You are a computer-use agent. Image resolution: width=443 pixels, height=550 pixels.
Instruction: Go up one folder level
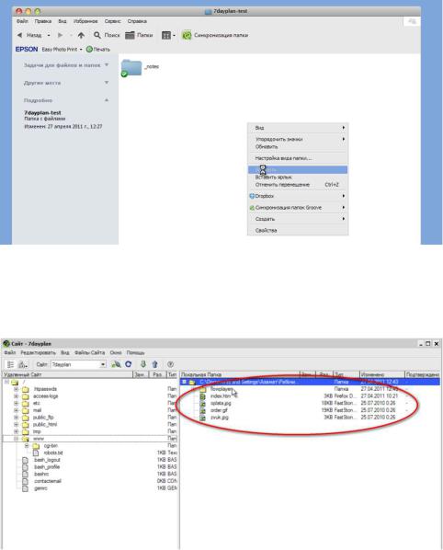point(81,35)
